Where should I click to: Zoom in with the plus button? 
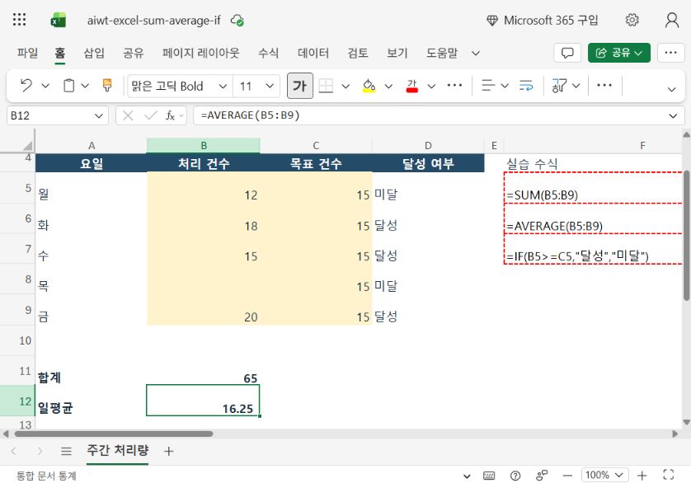tap(642, 476)
